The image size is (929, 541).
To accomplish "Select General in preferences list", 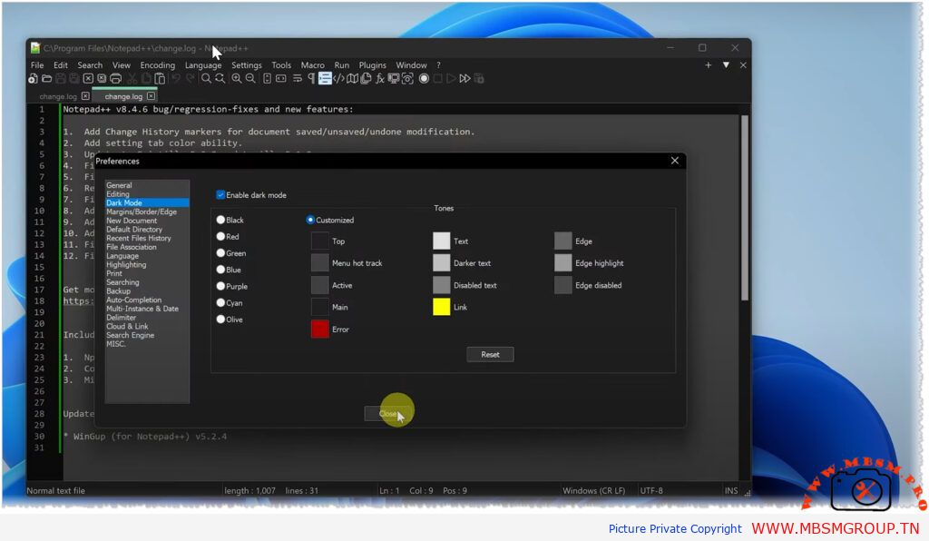I will 119,185.
